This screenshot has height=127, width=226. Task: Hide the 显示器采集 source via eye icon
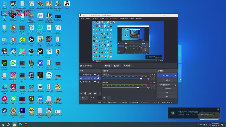[95, 82]
